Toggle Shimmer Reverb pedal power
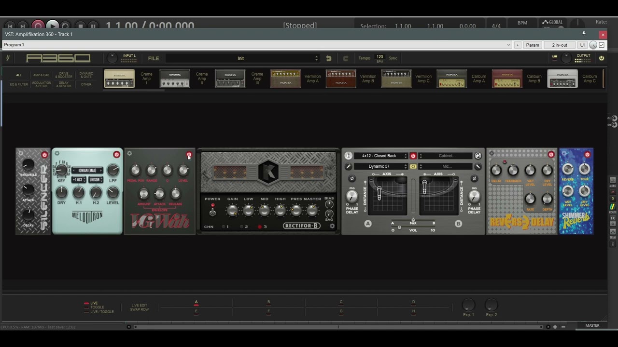This screenshot has width=618, height=347. (x=587, y=155)
